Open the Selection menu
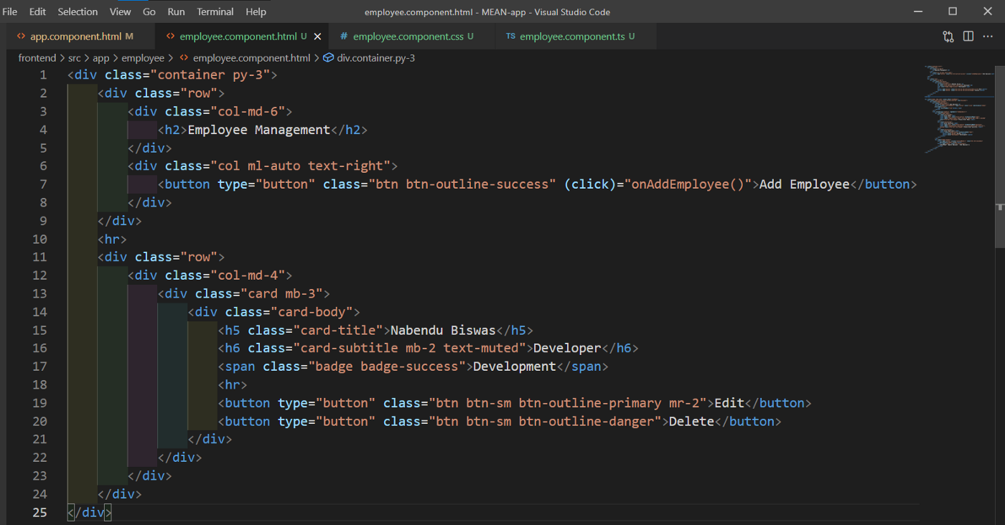 click(78, 11)
